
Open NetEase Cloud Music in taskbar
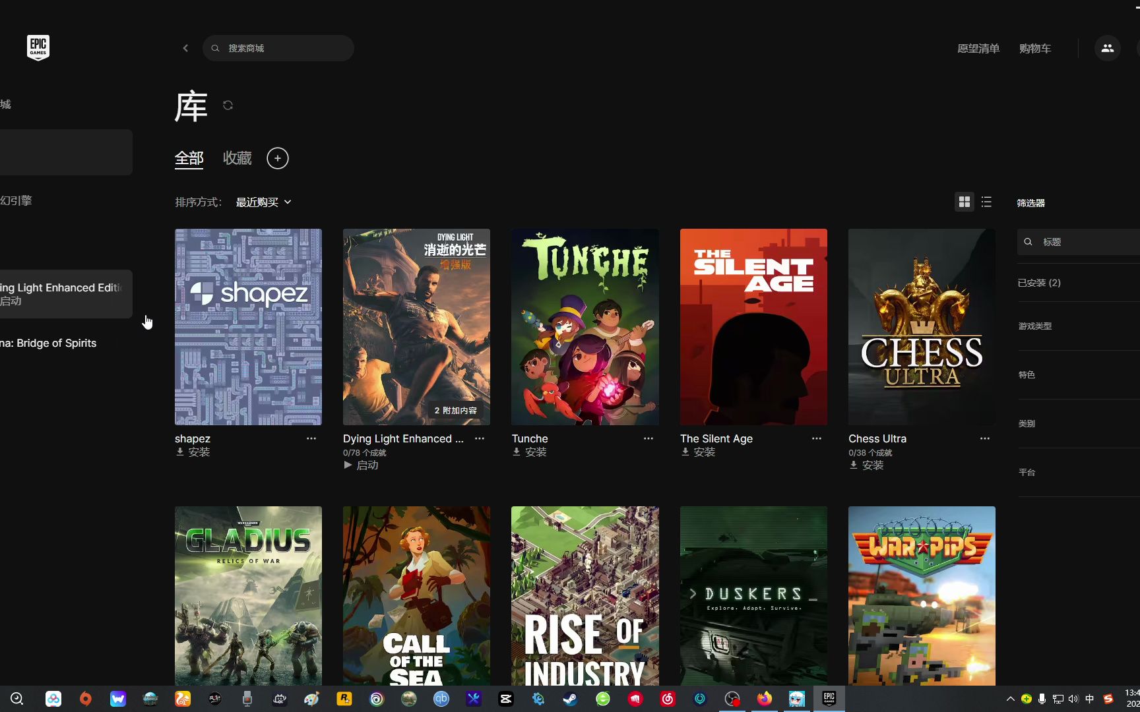click(668, 699)
